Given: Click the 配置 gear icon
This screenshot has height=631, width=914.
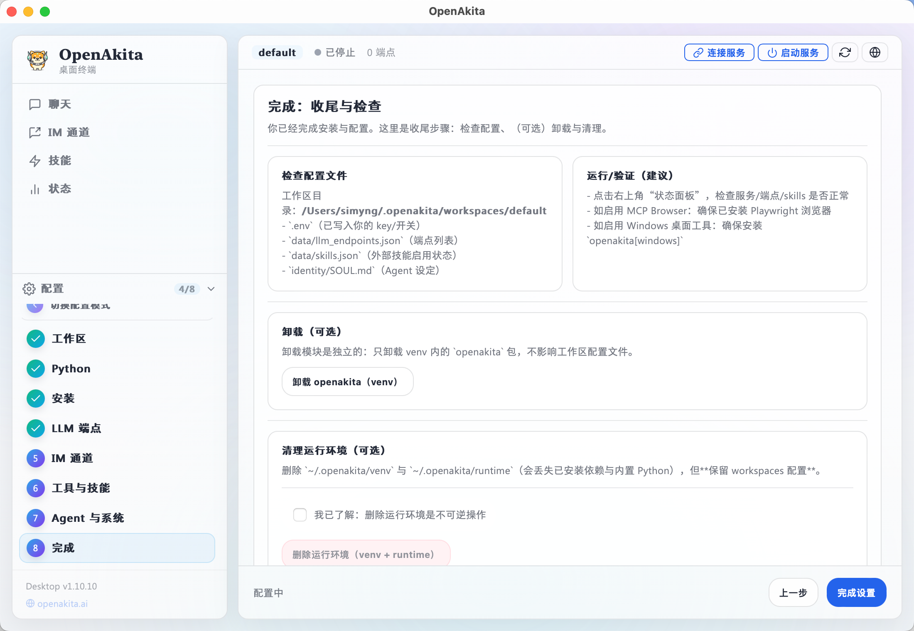Looking at the screenshot, I should 29,289.
